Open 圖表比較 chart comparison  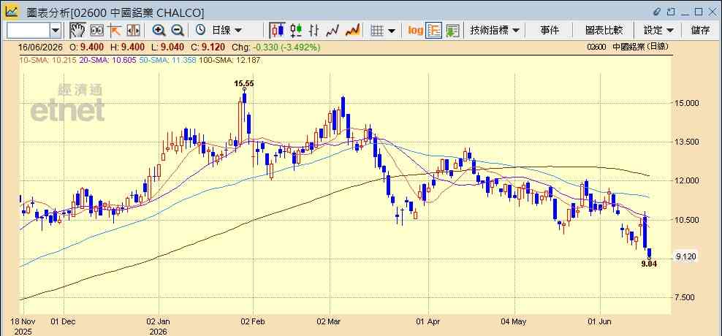click(604, 31)
